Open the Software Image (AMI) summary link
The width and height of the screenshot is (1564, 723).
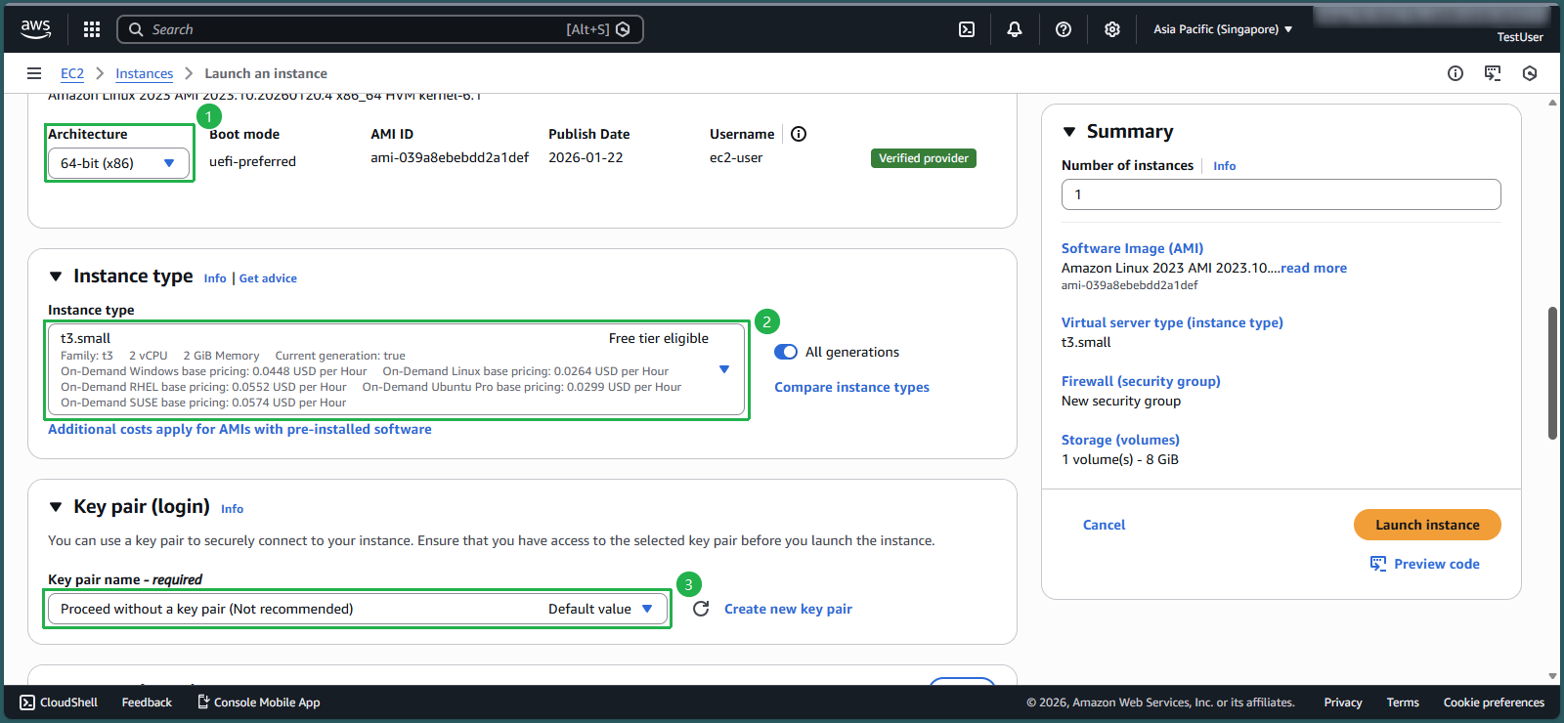[x=1132, y=248]
